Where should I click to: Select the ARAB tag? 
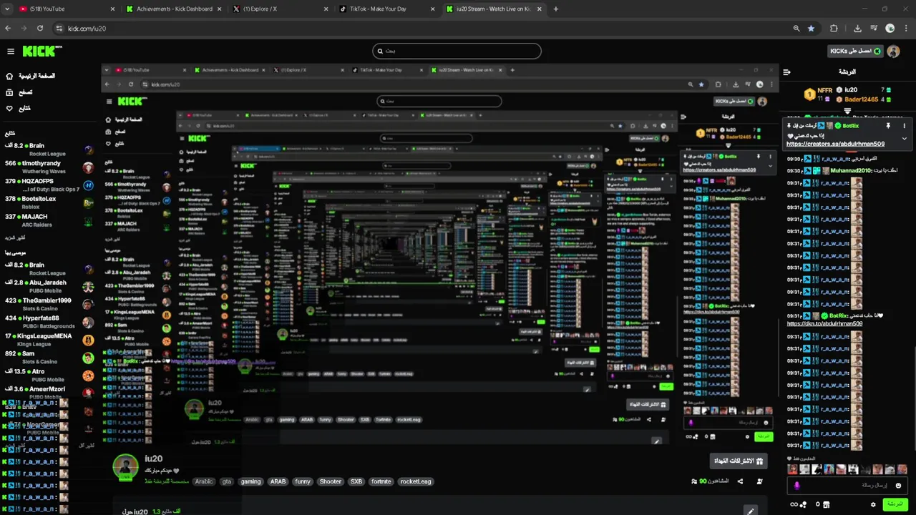pyautogui.click(x=278, y=481)
